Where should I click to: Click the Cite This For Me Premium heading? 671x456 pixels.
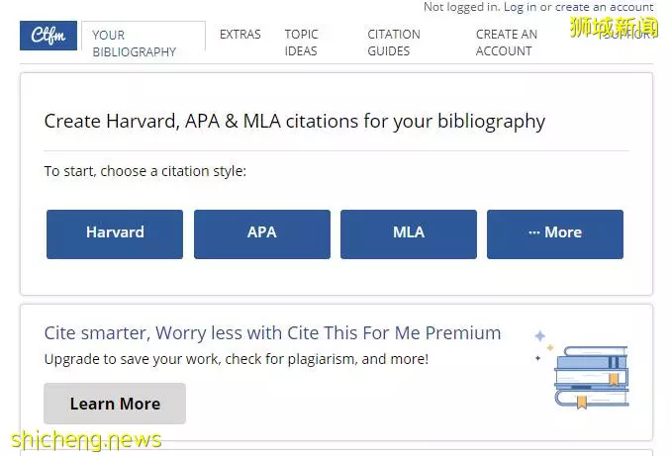point(272,333)
